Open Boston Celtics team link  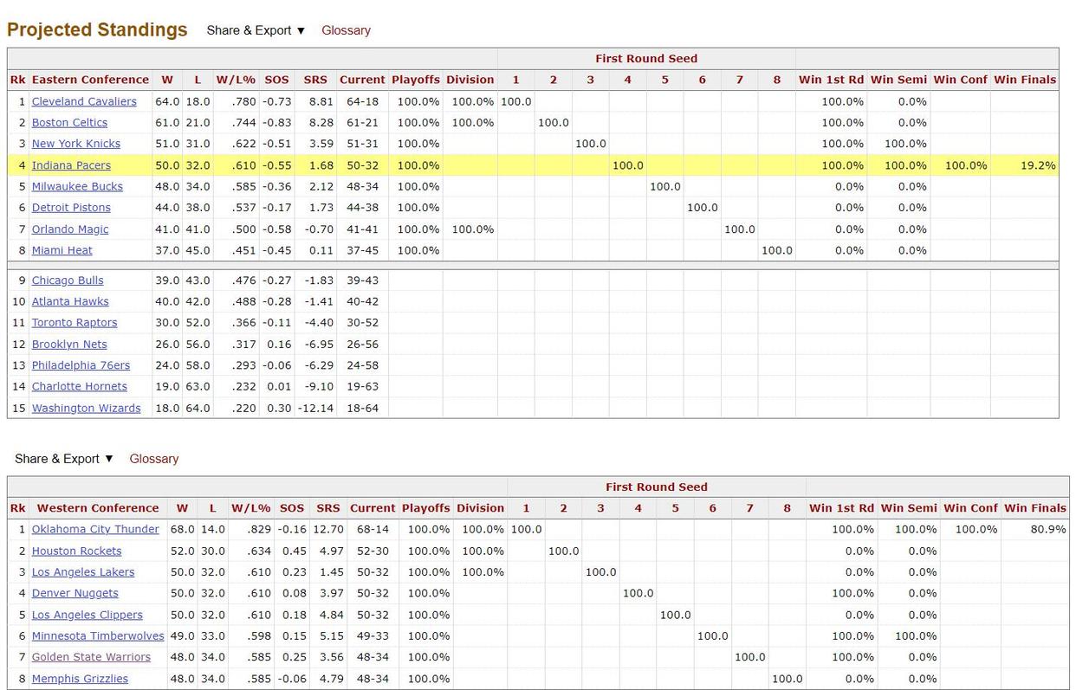[x=69, y=123]
